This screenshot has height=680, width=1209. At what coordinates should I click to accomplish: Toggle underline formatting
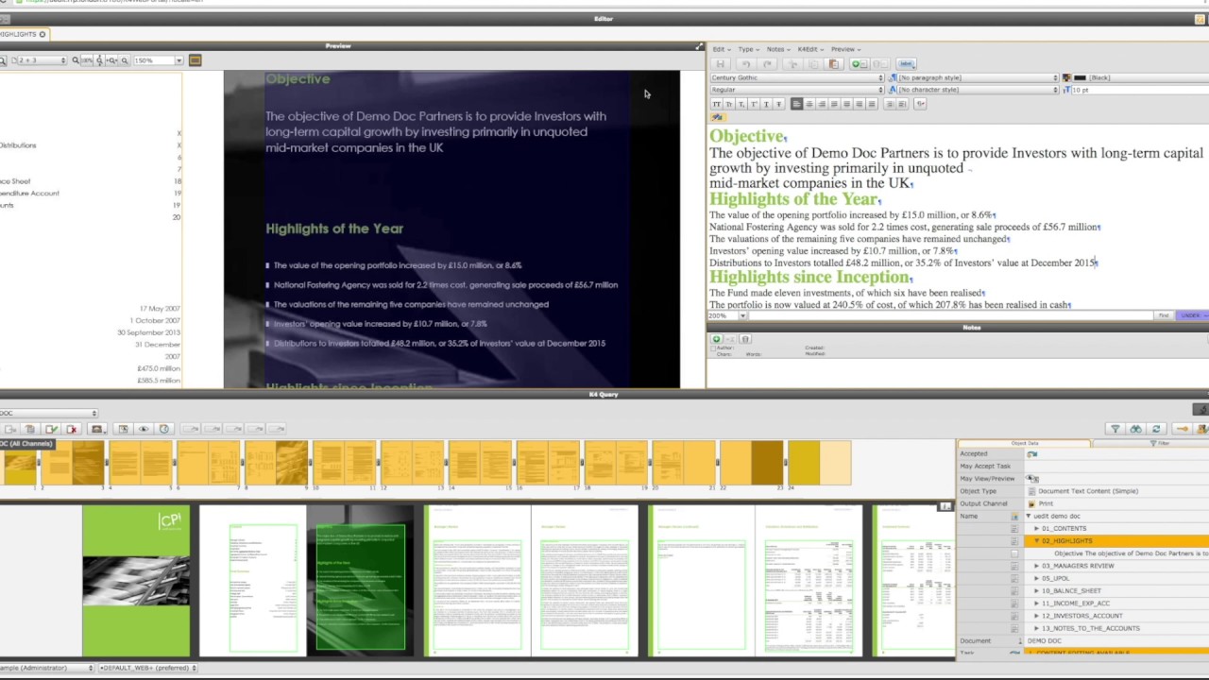[766, 104]
